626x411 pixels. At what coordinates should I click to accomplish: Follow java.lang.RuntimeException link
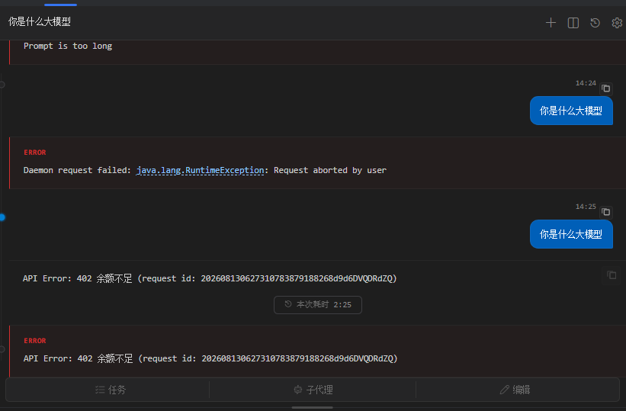pos(200,170)
